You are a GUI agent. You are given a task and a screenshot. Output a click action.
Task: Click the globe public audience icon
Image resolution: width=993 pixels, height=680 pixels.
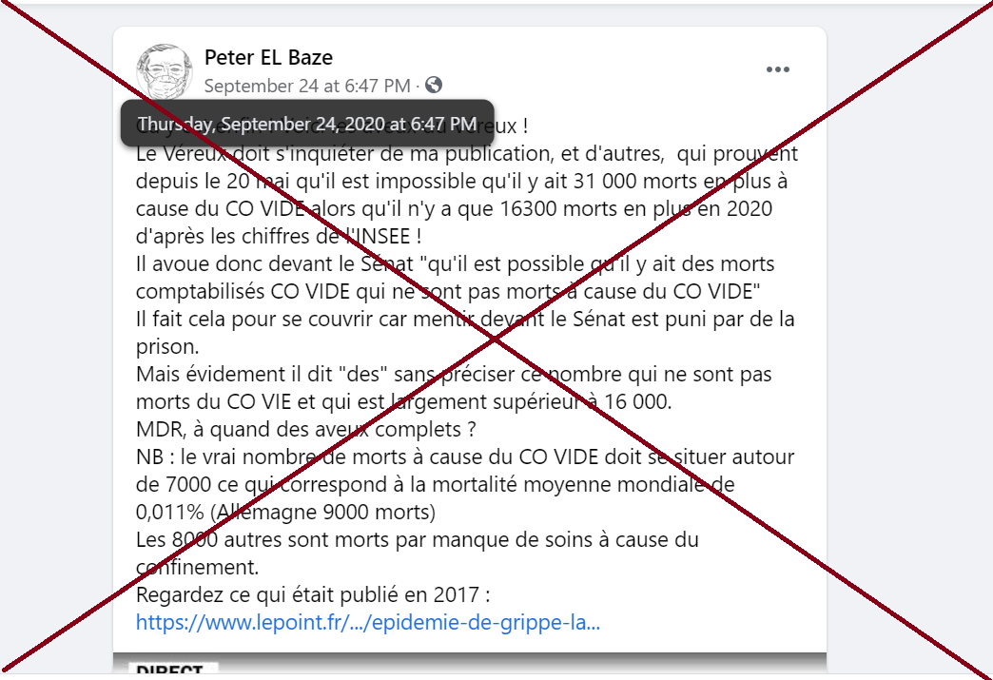pos(434,85)
